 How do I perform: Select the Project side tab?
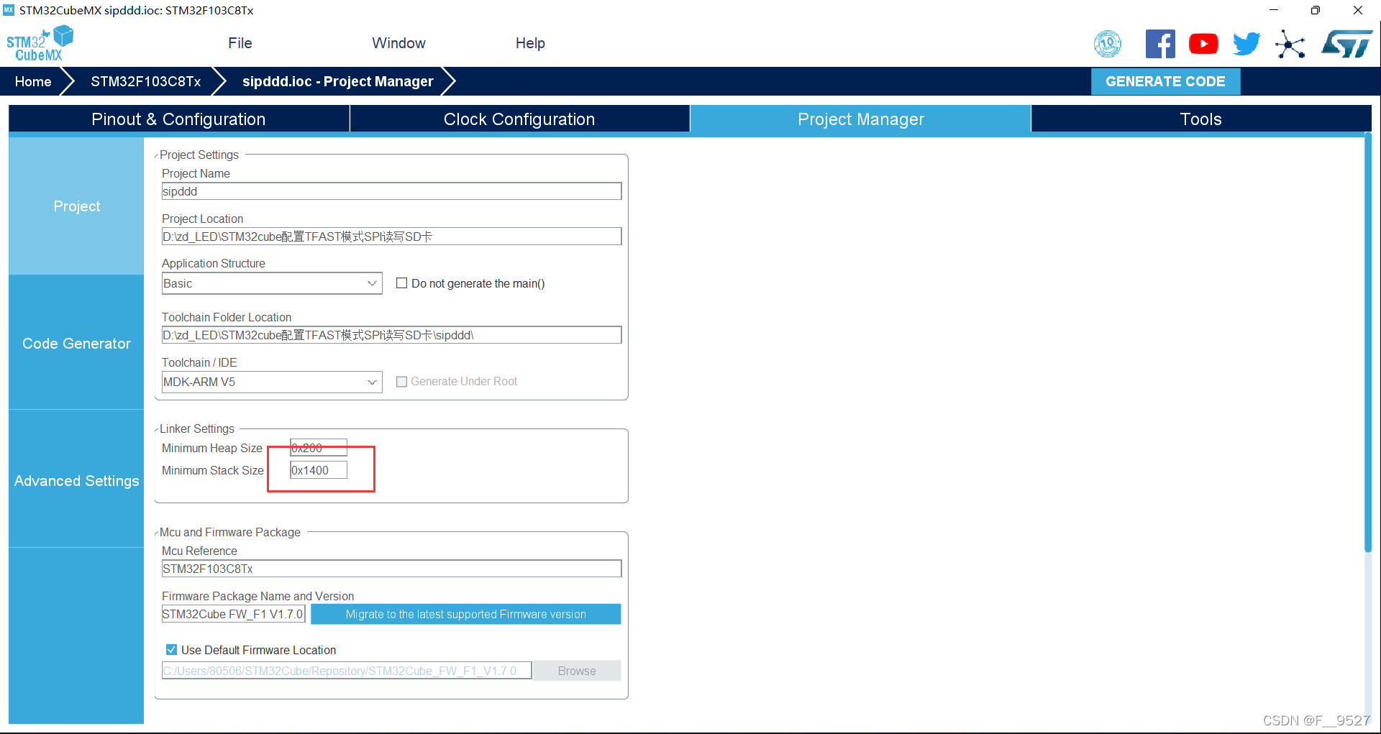[x=76, y=206]
